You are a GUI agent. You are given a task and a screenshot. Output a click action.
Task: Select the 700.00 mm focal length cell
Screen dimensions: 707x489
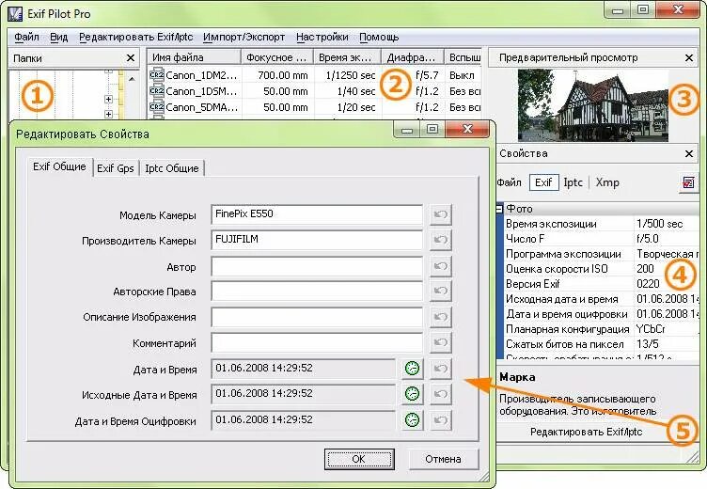283,75
